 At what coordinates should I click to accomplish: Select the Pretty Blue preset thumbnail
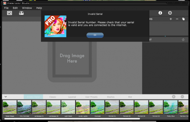click(x=171, y=107)
